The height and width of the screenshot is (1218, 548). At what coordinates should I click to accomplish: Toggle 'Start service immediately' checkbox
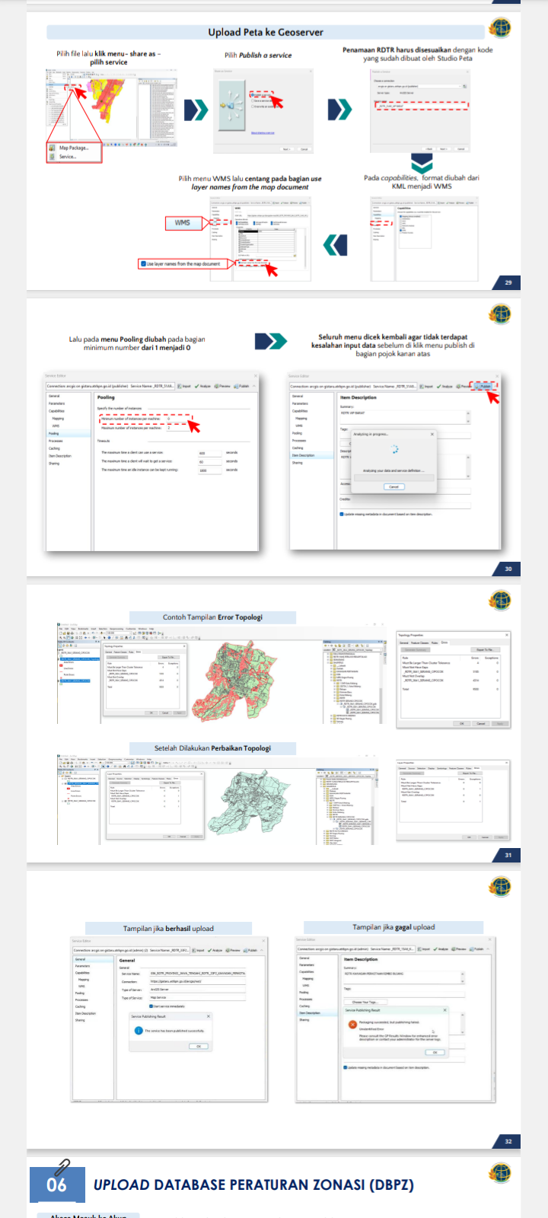click(151, 1006)
